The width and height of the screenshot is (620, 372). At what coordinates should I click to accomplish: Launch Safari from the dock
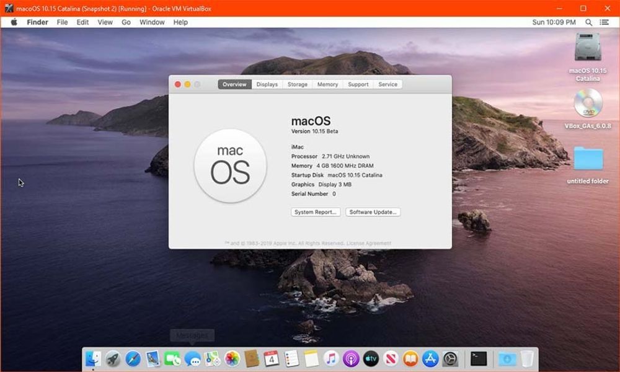tap(133, 359)
